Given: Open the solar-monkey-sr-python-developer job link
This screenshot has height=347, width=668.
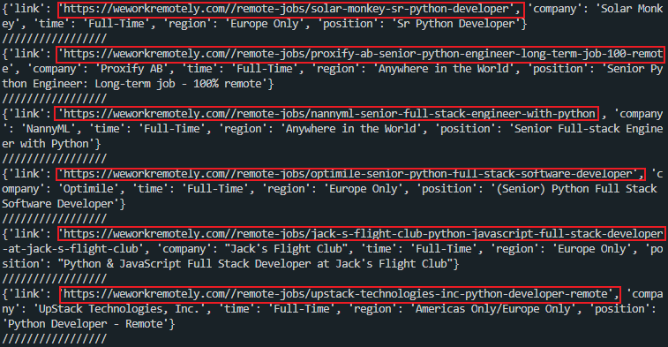Looking at the screenshot, I should pos(290,9).
